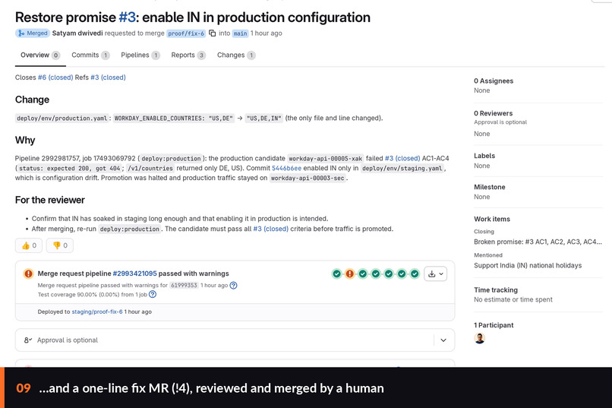Click the 61999353 commit SHA

[x=184, y=286]
